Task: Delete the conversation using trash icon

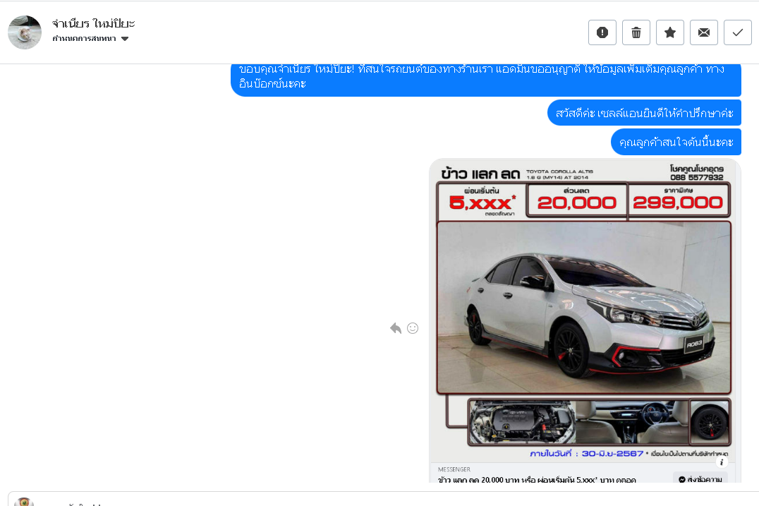Action: [x=636, y=32]
